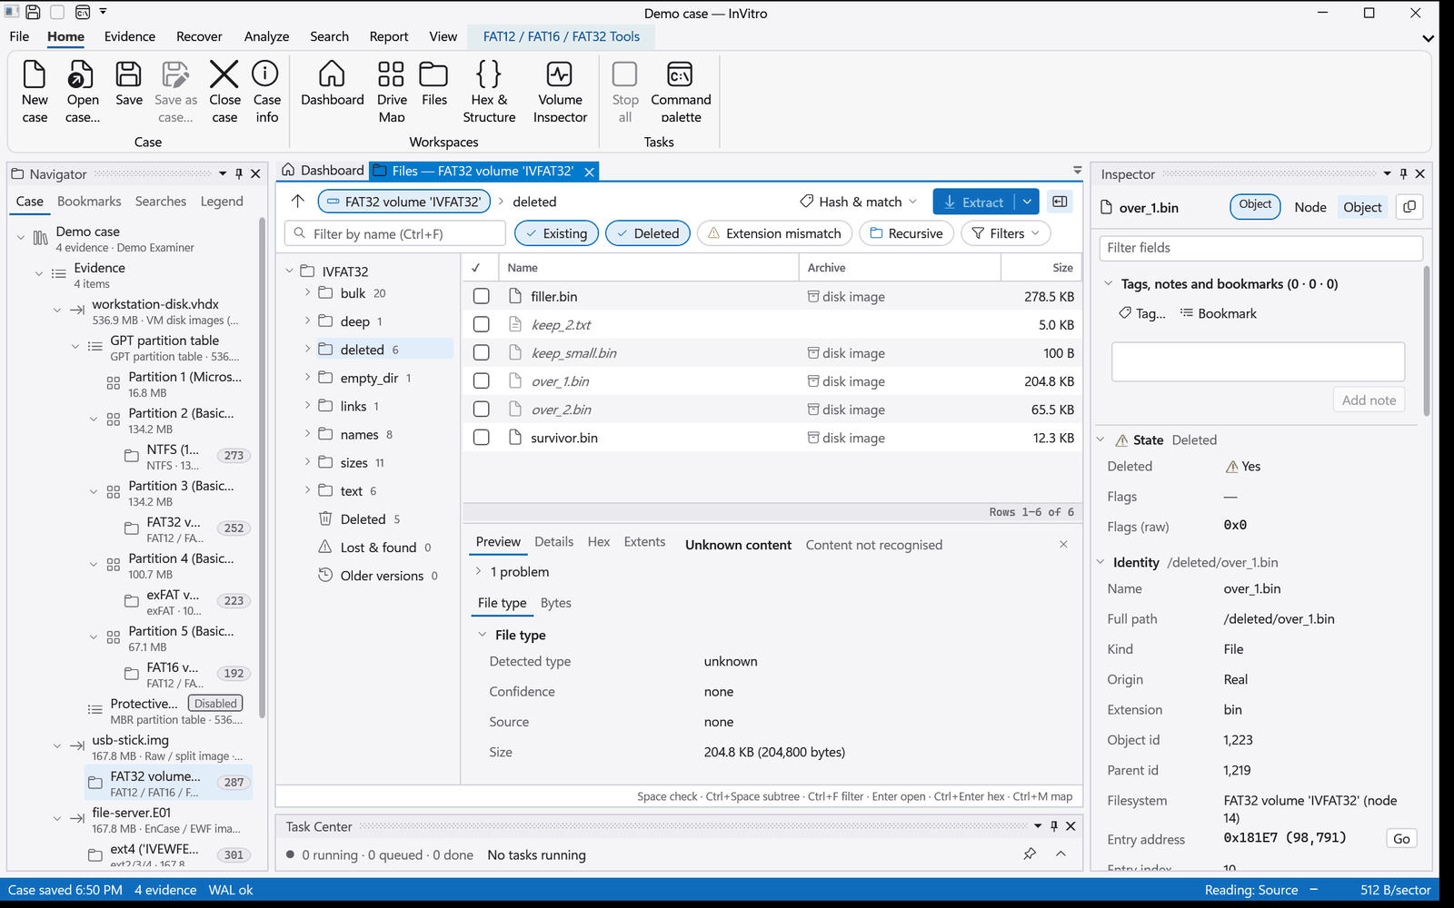This screenshot has width=1454, height=908.
Task: Pin the Navigator panel
Action: click(x=239, y=173)
